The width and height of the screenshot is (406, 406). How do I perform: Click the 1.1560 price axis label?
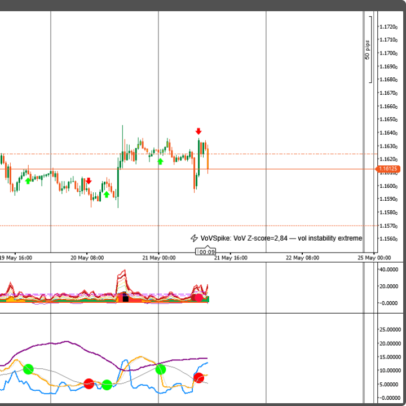(x=389, y=239)
